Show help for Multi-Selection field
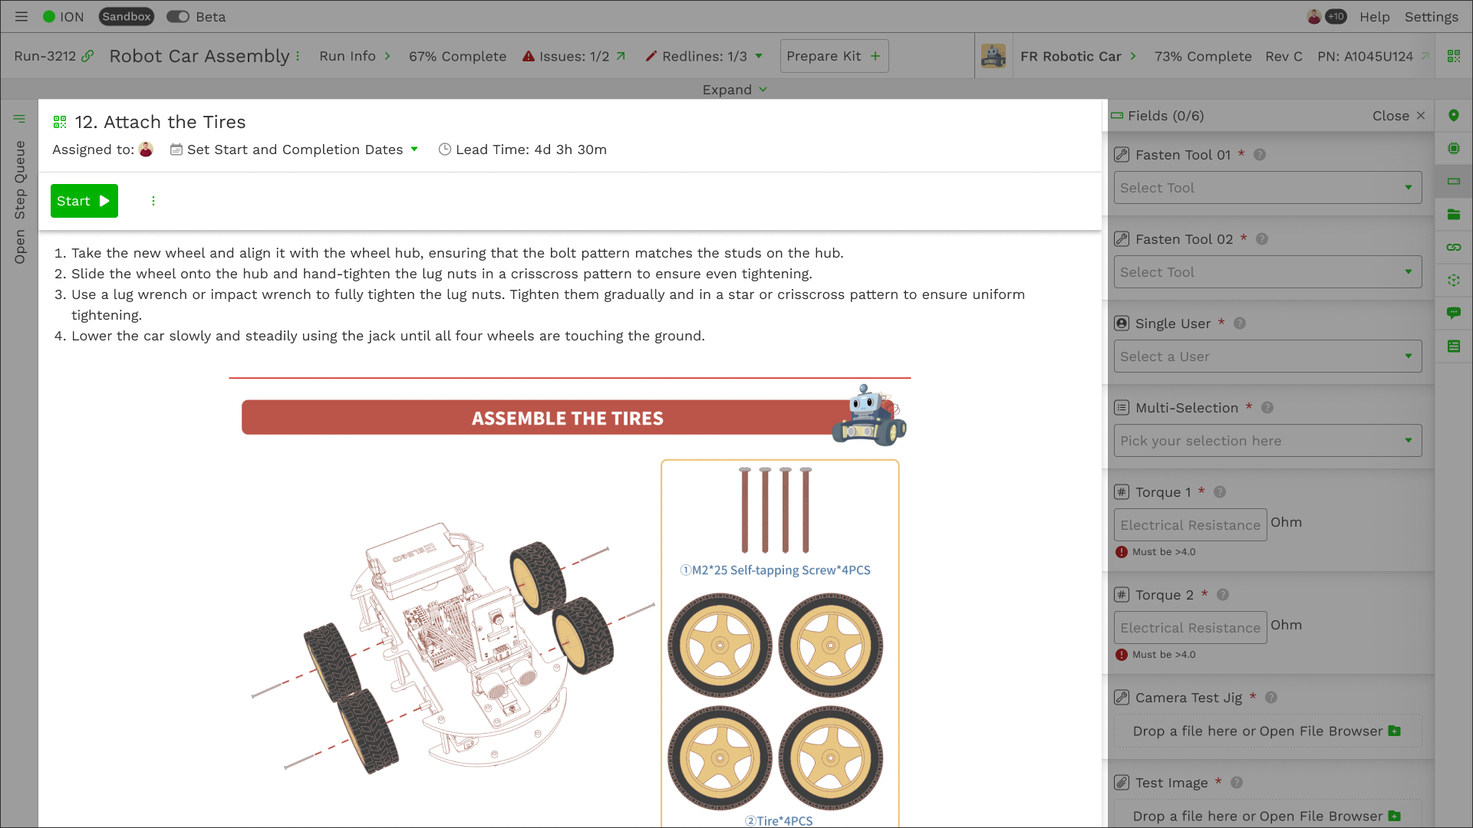This screenshot has width=1473, height=828. coord(1267,408)
